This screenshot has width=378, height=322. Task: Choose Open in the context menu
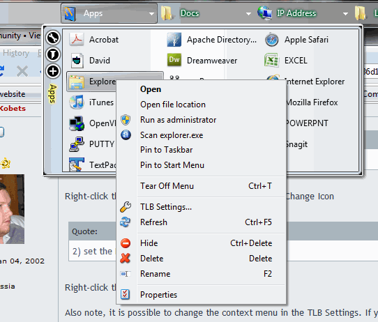[201, 89]
